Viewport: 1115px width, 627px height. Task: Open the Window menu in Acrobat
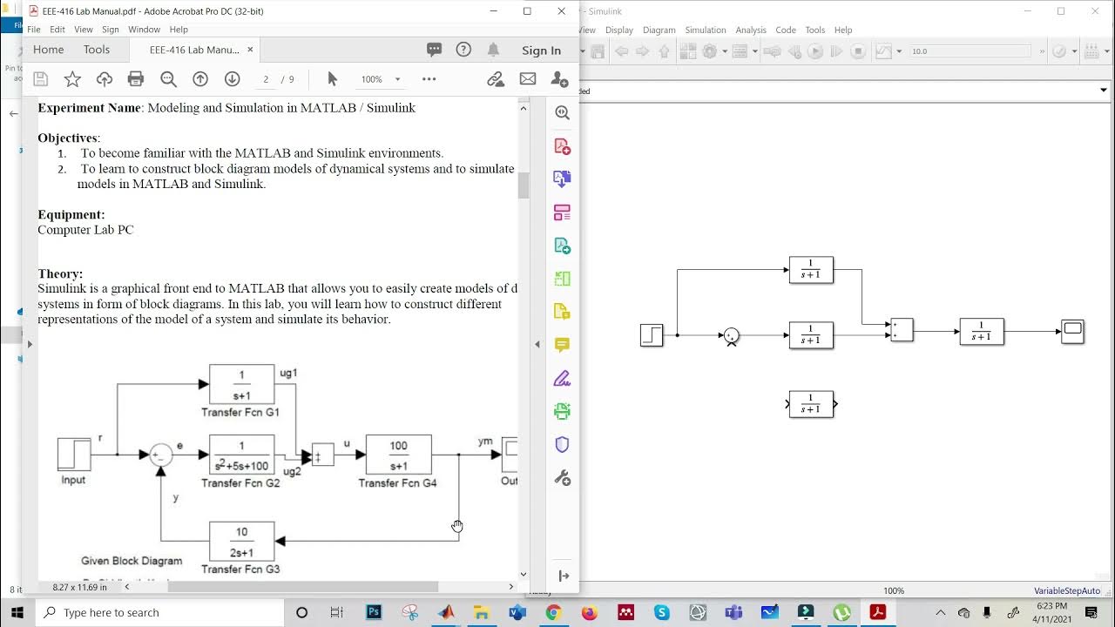click(x=145, y=30)
